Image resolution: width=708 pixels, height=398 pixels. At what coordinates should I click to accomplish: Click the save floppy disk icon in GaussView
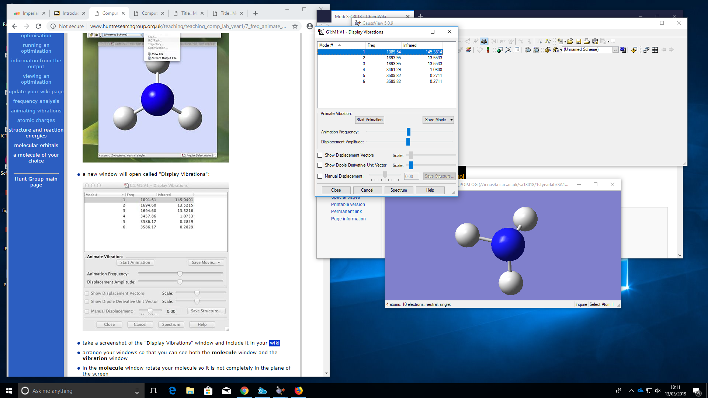tap(579, 41)
